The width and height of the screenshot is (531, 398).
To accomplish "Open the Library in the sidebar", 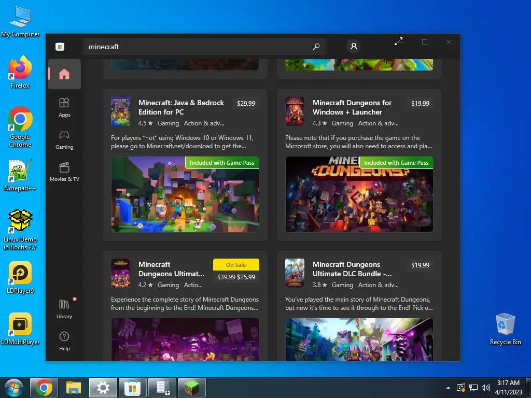I will 64,309.
